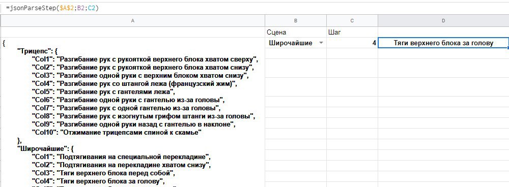Select cell with Тяги верхнего блока за голову

[443, 43]
